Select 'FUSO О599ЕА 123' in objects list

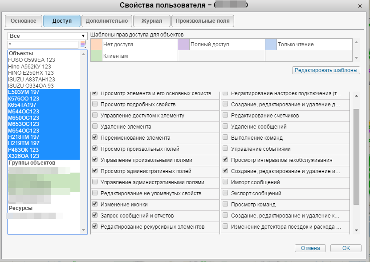tap(32, 60)
